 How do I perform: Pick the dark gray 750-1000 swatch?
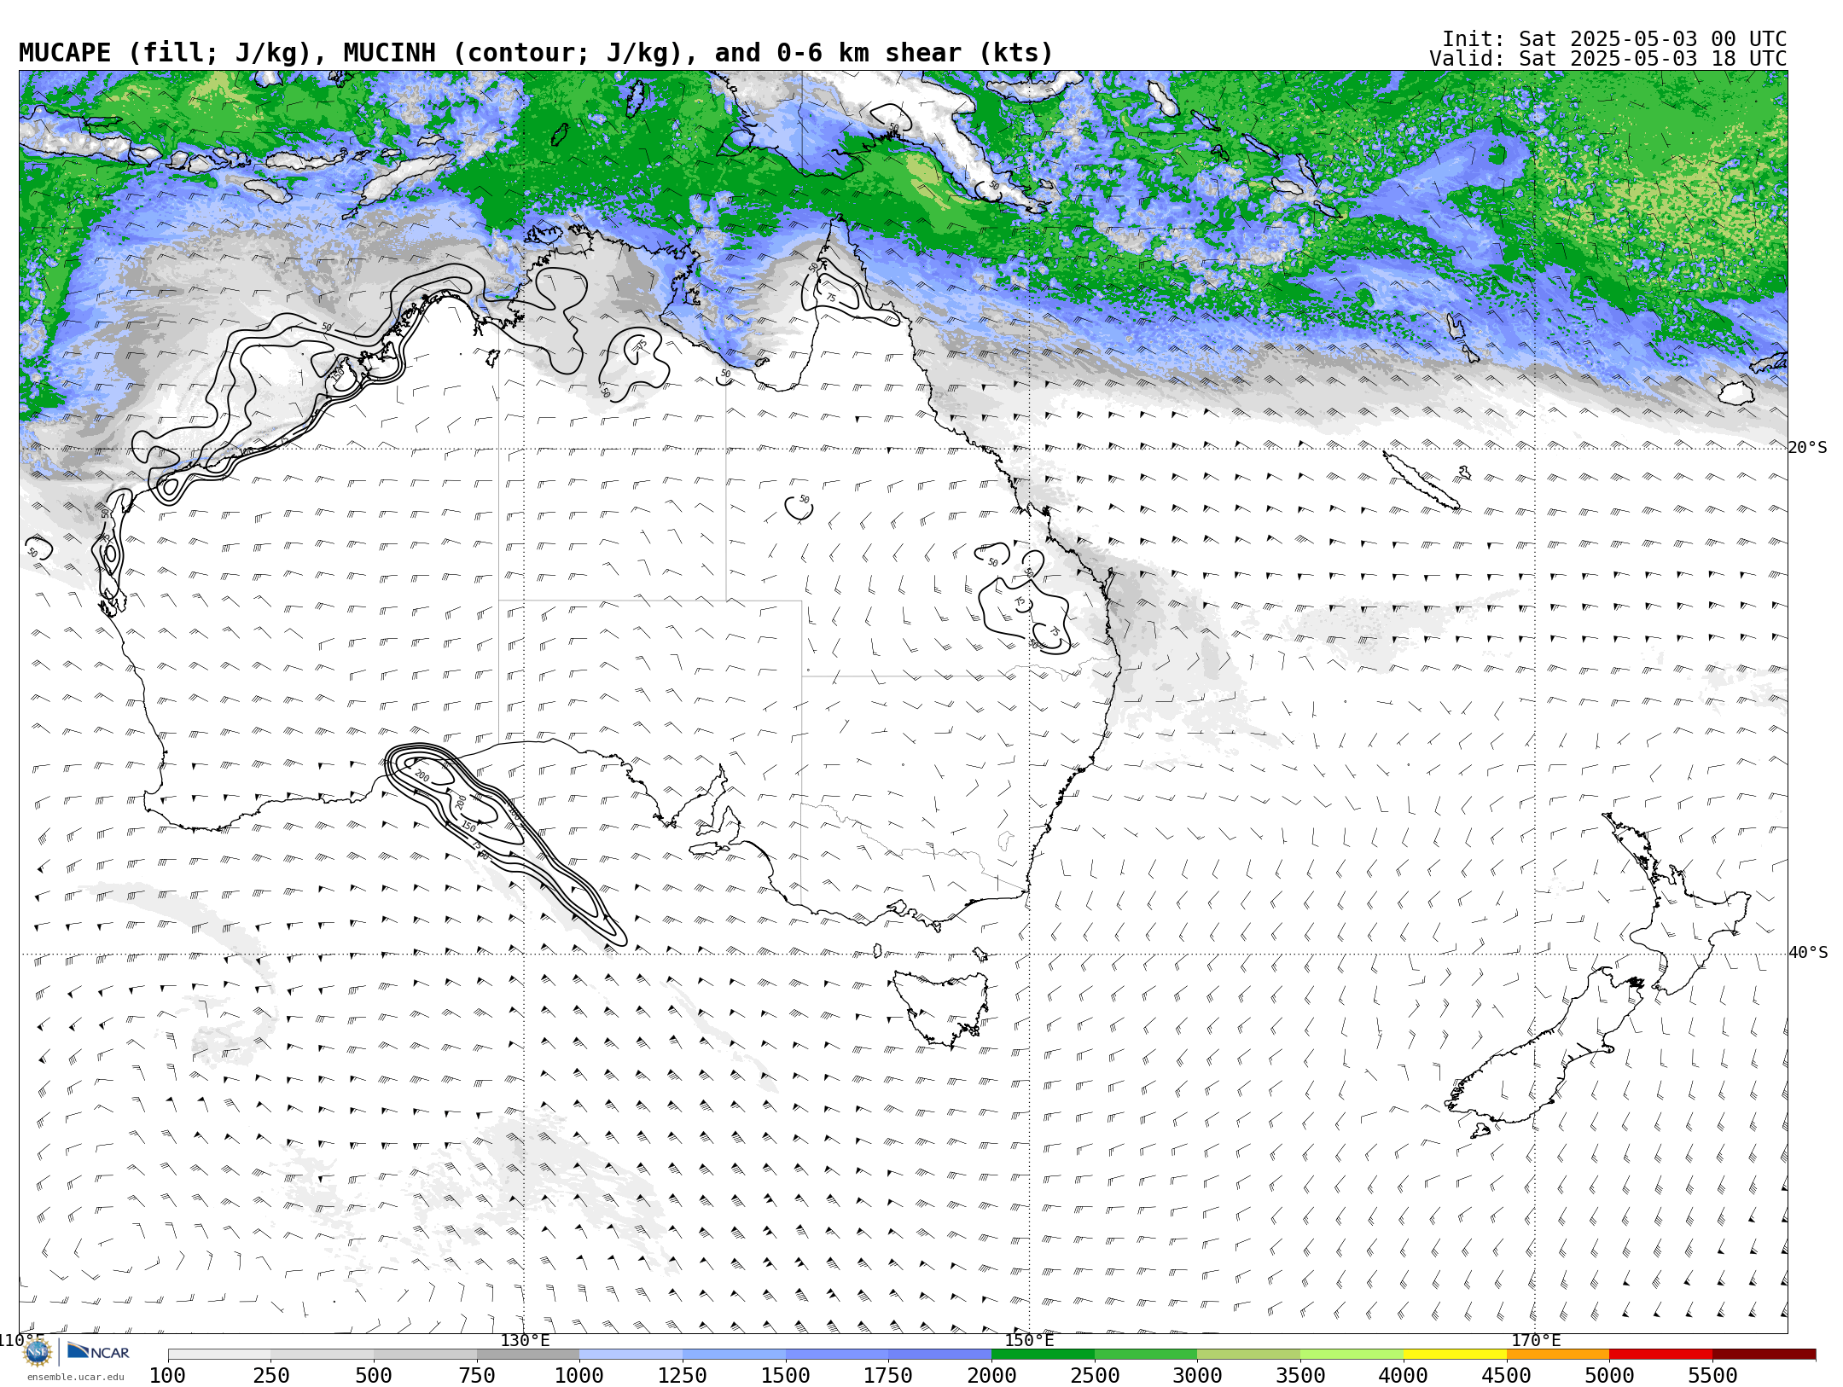(528, 1354)
